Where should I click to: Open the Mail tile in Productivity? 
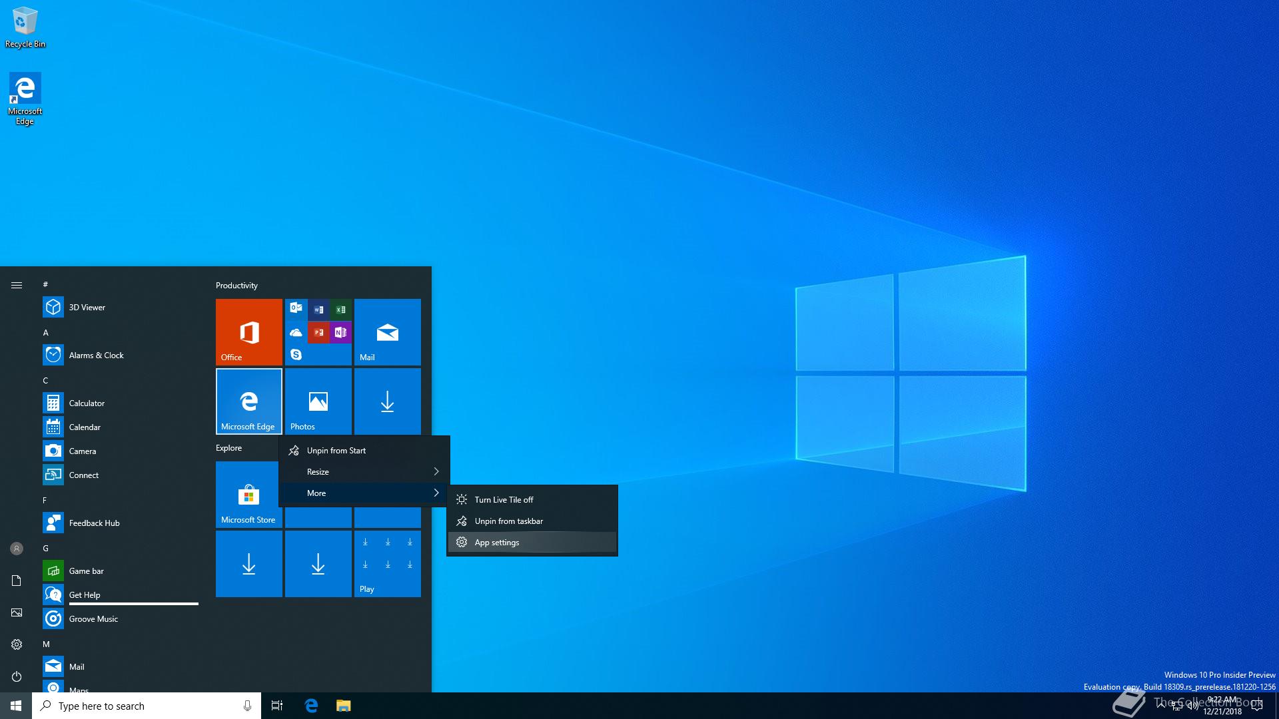(388, 332)
